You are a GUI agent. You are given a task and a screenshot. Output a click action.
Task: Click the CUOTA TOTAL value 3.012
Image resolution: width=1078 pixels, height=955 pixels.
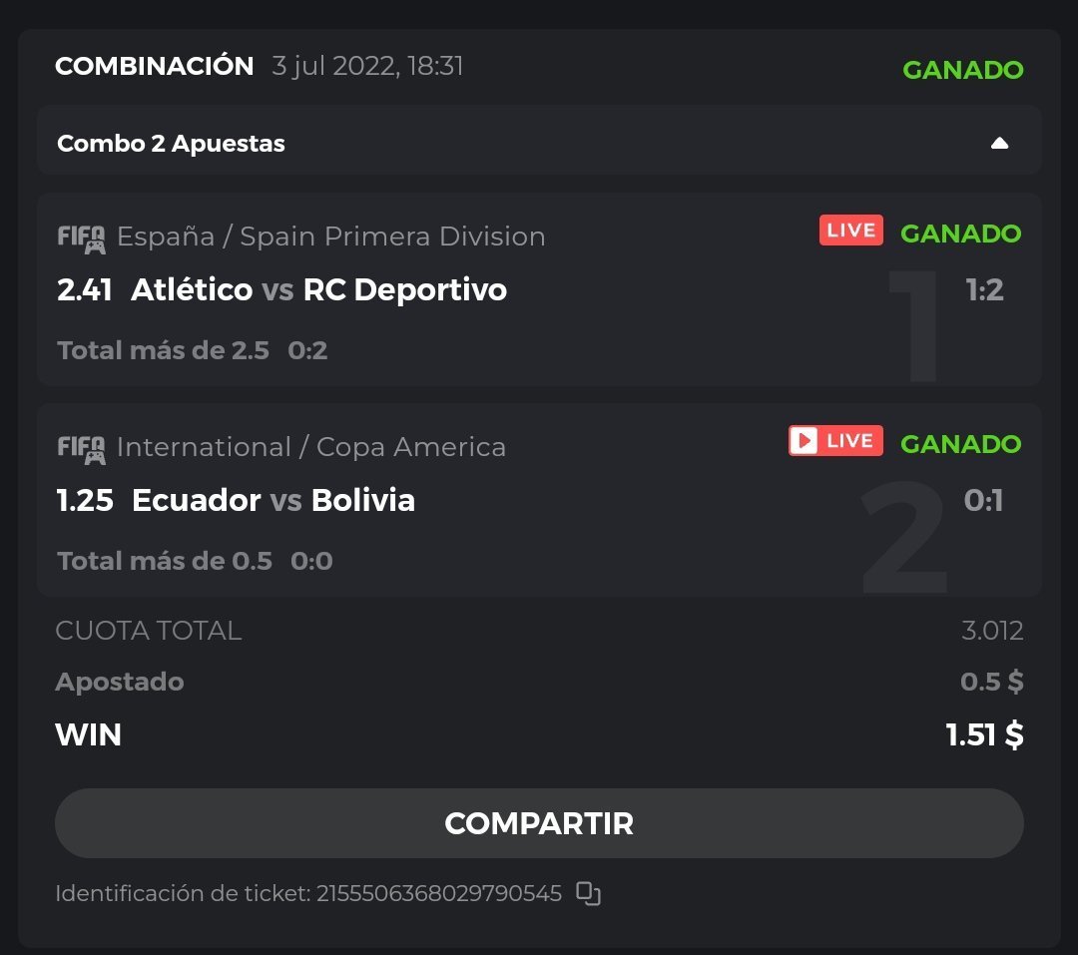click(x=992, y=631)
